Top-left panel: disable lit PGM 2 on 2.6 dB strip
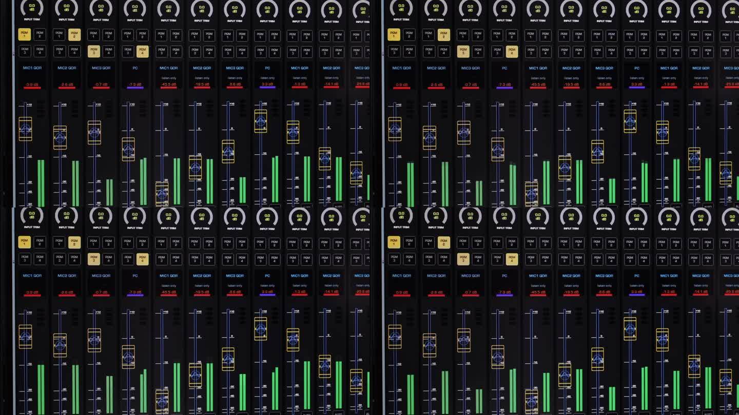This screenshot has width=739, height=415. [x=74, y=35]
